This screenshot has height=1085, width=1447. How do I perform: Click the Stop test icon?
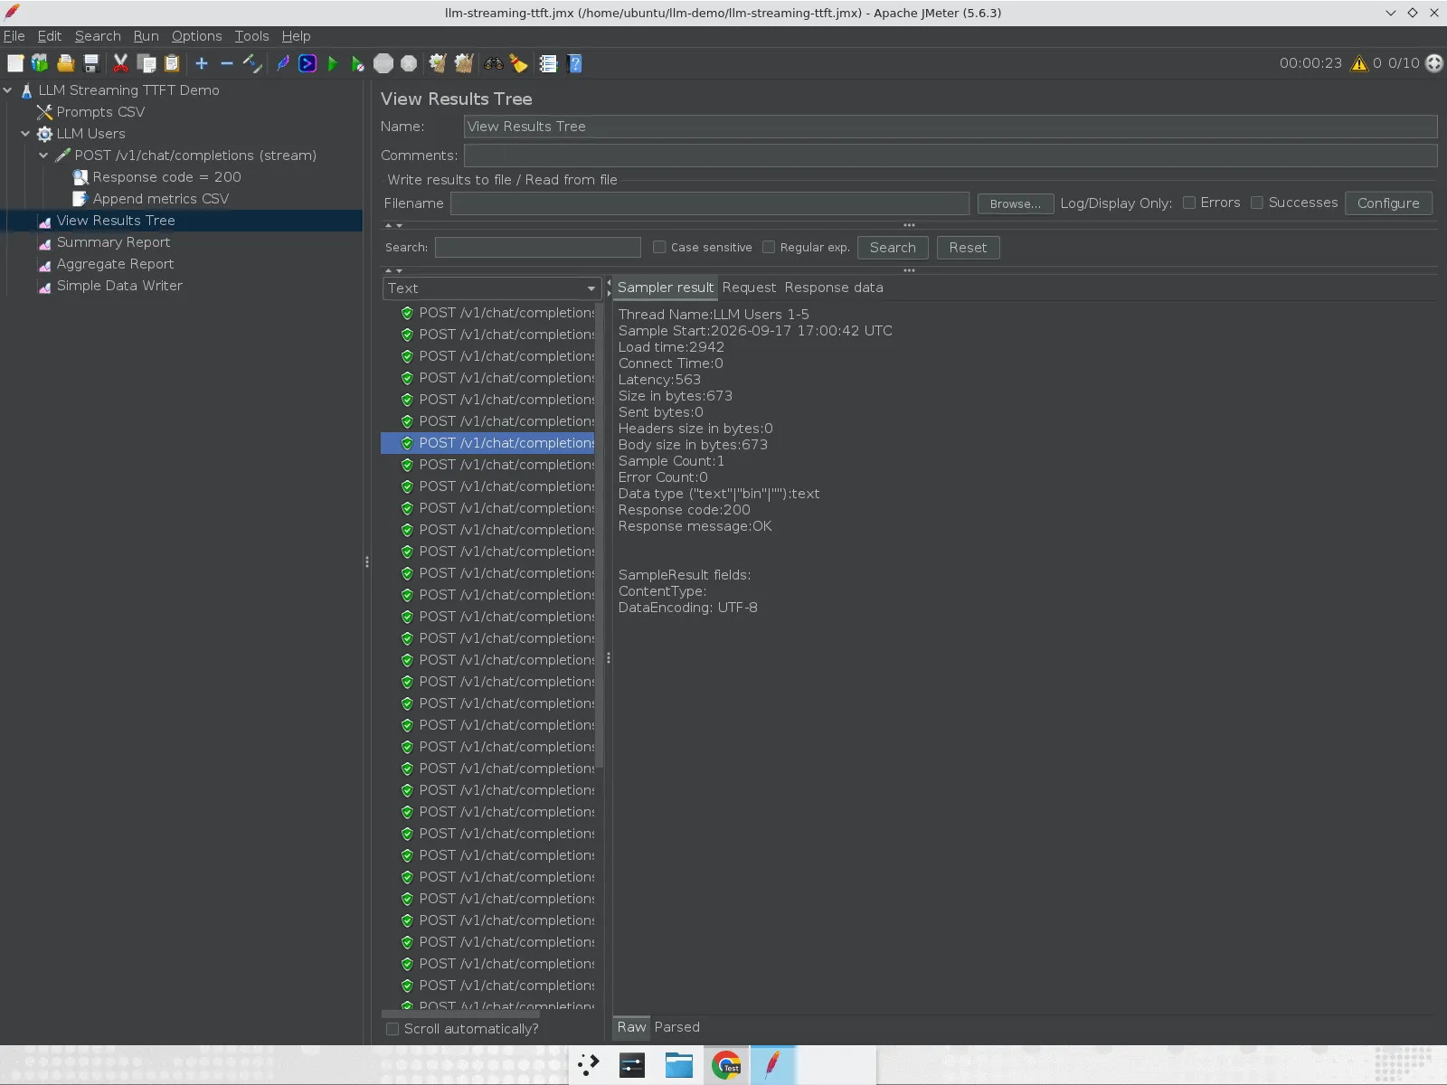click(x=383, y=63)
